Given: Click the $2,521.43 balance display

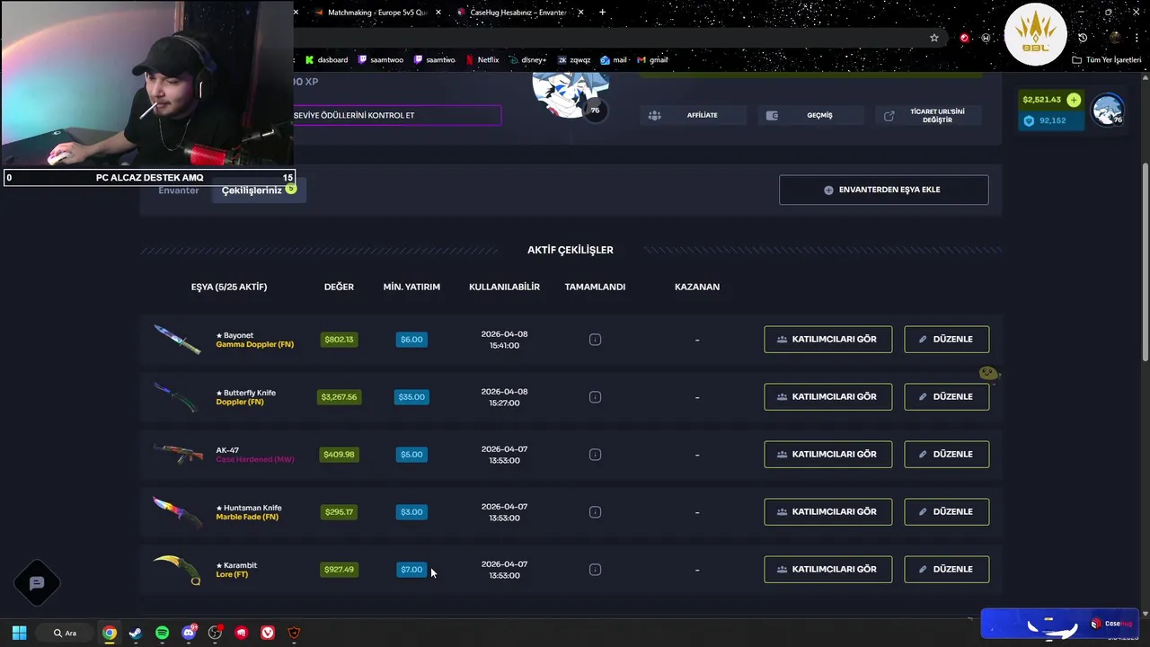Looking at the screenshot, I should click(x=1042, y=100).
